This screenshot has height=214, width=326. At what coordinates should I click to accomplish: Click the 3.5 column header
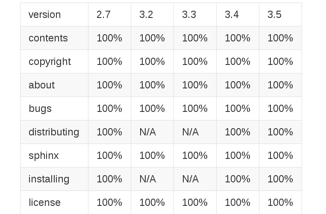pos(280,15)
